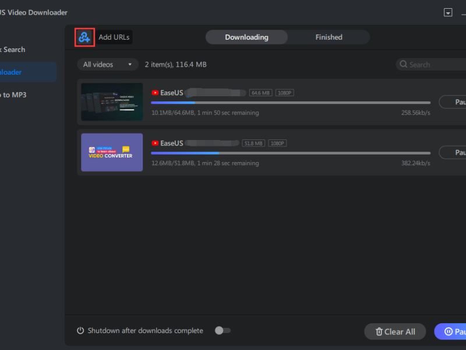Select the Downloader sidebar item
The width and height of the screenshot is (466, 350).
[28, 72]
